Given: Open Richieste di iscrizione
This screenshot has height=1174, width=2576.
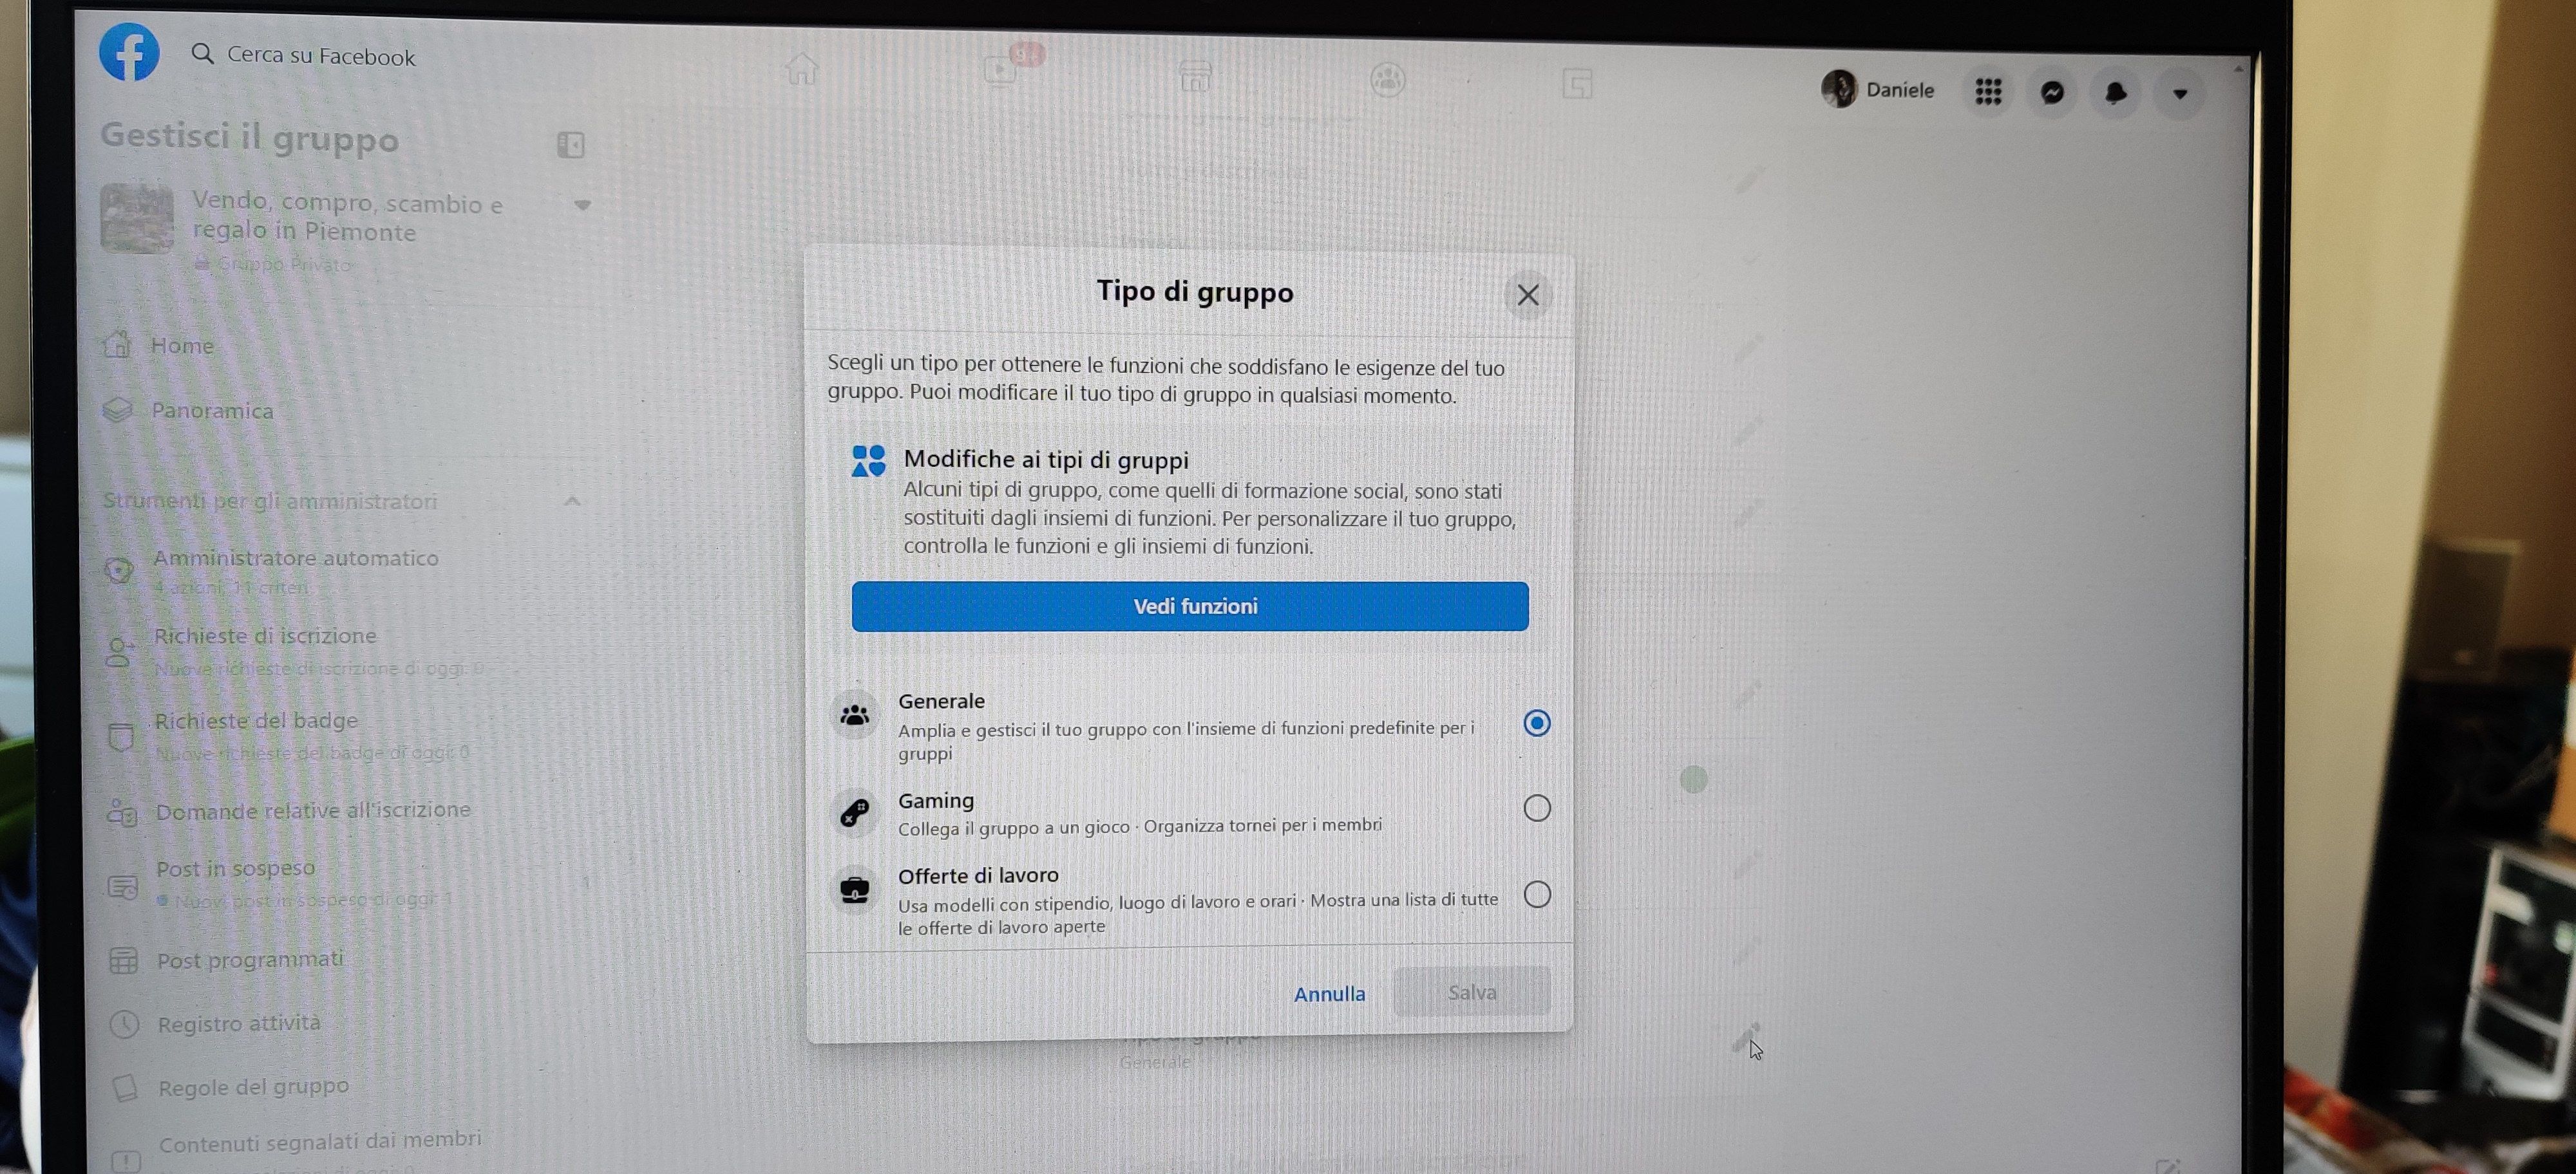Looking at the screenshot, I should [265, 635].
